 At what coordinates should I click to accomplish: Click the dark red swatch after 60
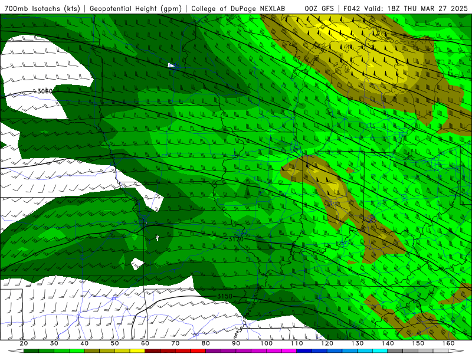click(x=153, y=351)
